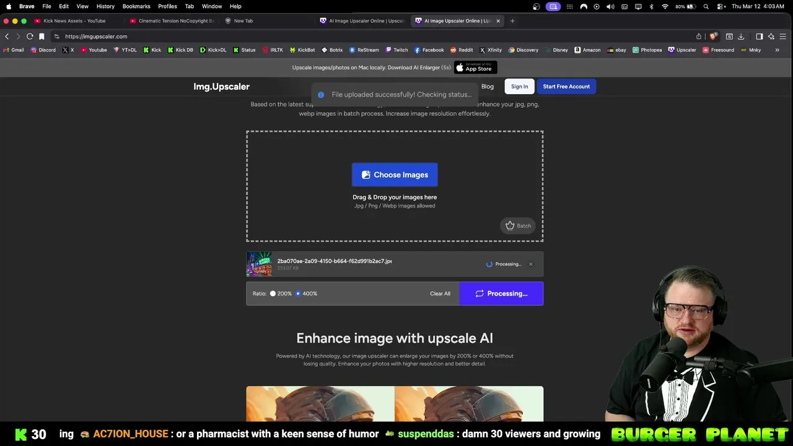793x446 pixels.
Task: Open the Blog link
Action: (x=488, y=86)
